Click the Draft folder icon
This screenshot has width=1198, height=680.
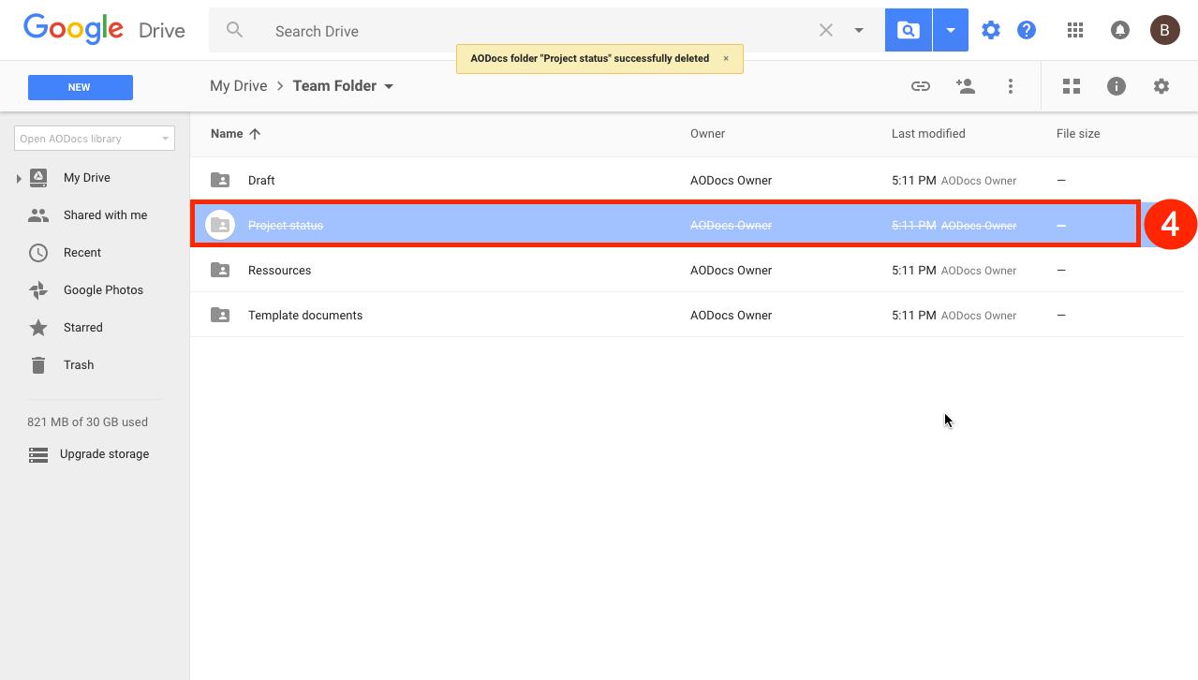coord(220,180)
